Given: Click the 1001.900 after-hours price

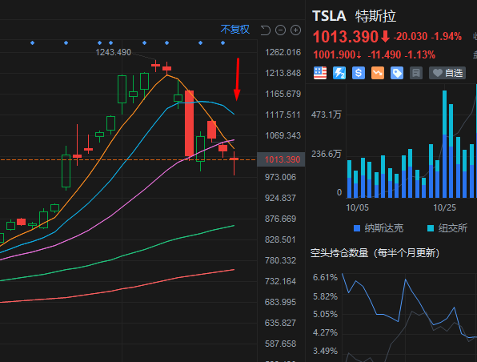Looking at the screenshot, I should (x=334, y=54).
